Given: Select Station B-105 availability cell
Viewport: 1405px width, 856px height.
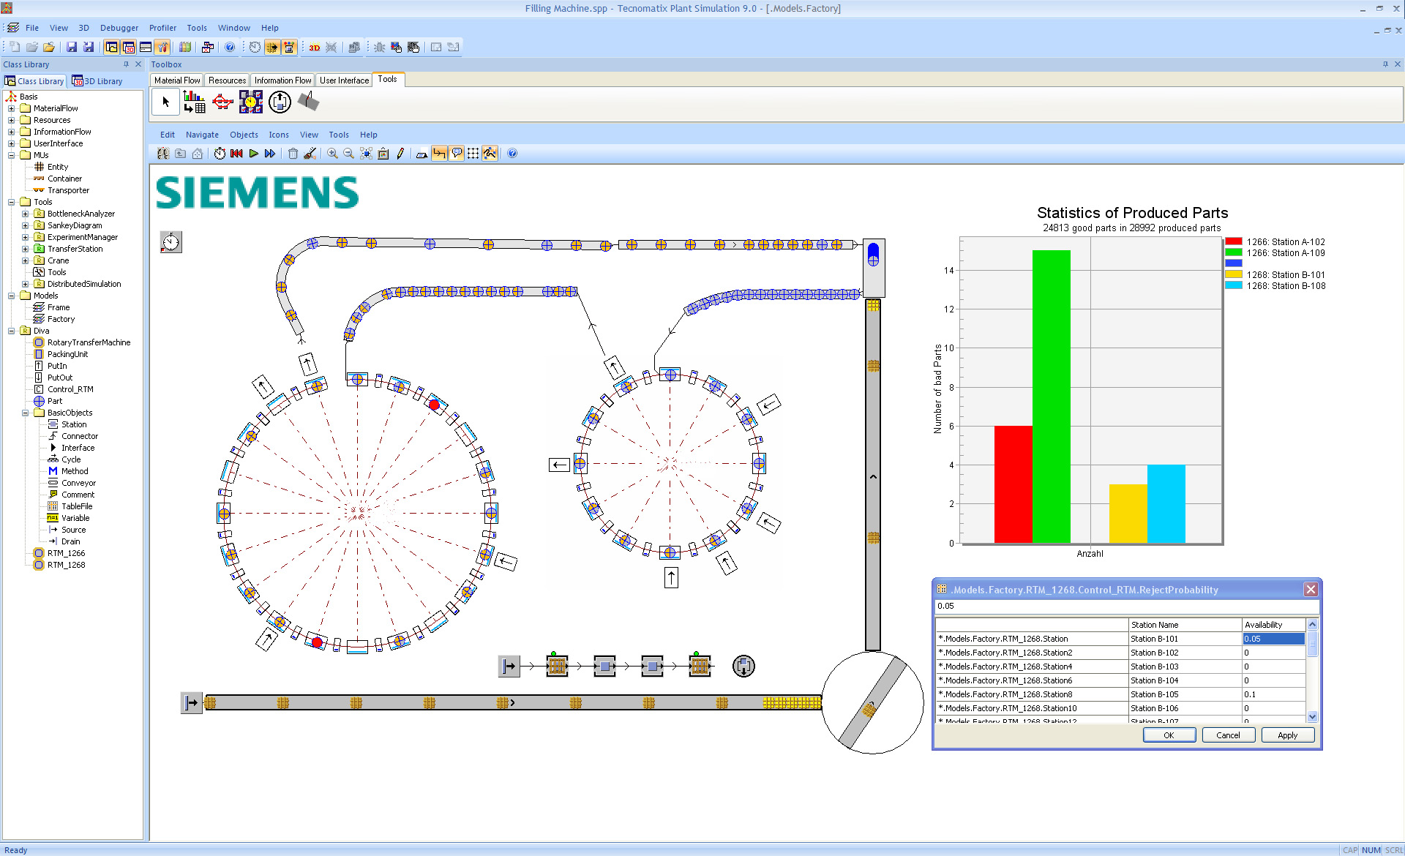Looking at the screenshot, I should pyautogui.click(x=1273, y=694).
